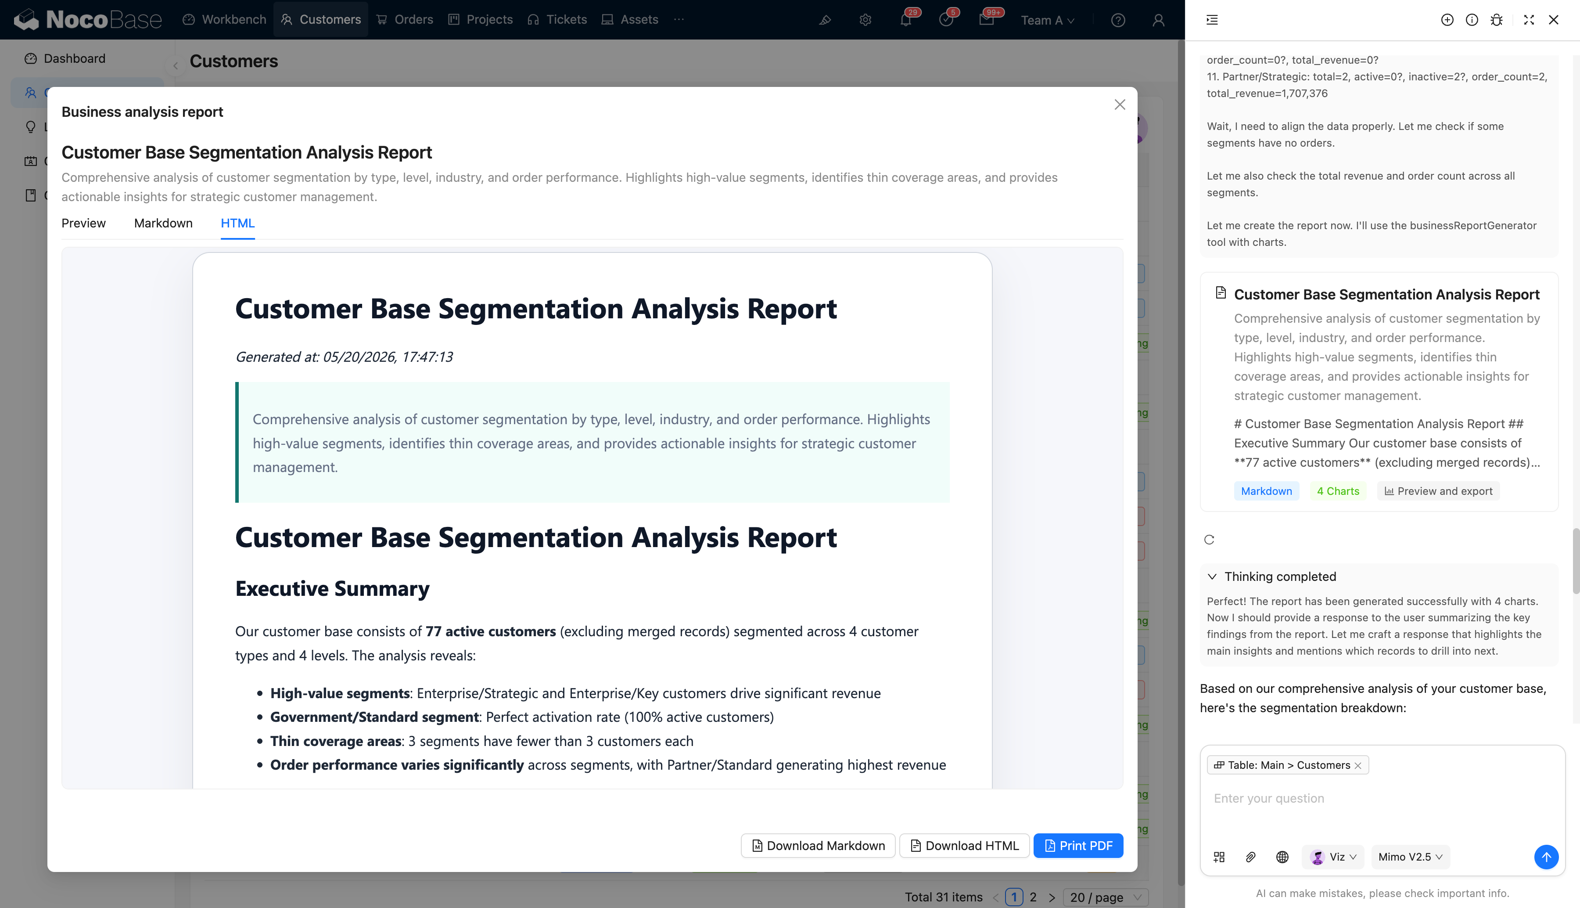The image size is (1580, 908).
Task: Open the Orders menu
Action: click(x=404, y=20)
